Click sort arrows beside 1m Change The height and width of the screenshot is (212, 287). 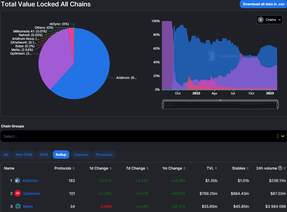click(184, 168)
